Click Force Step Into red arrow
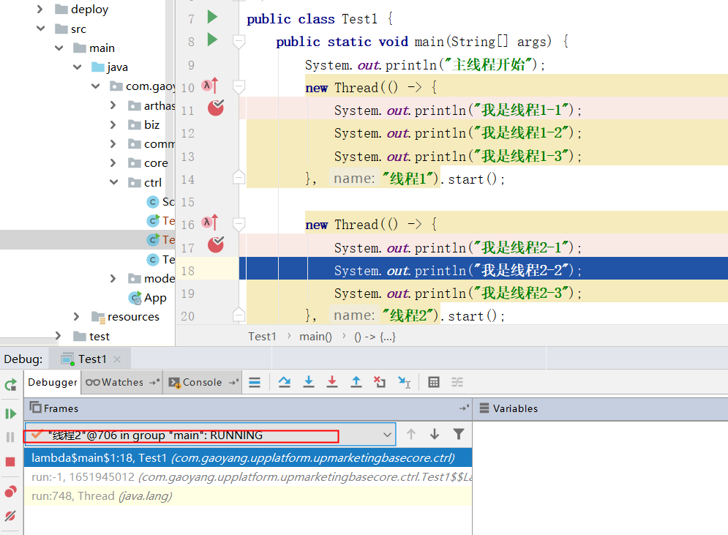Screen dimensions: 728x535 pyautogui.click(x=332, y=382)
